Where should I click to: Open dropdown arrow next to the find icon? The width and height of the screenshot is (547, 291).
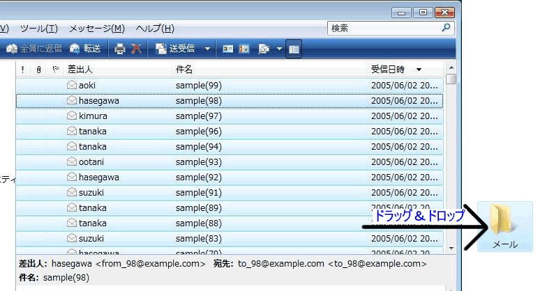[x=279, y=49]
